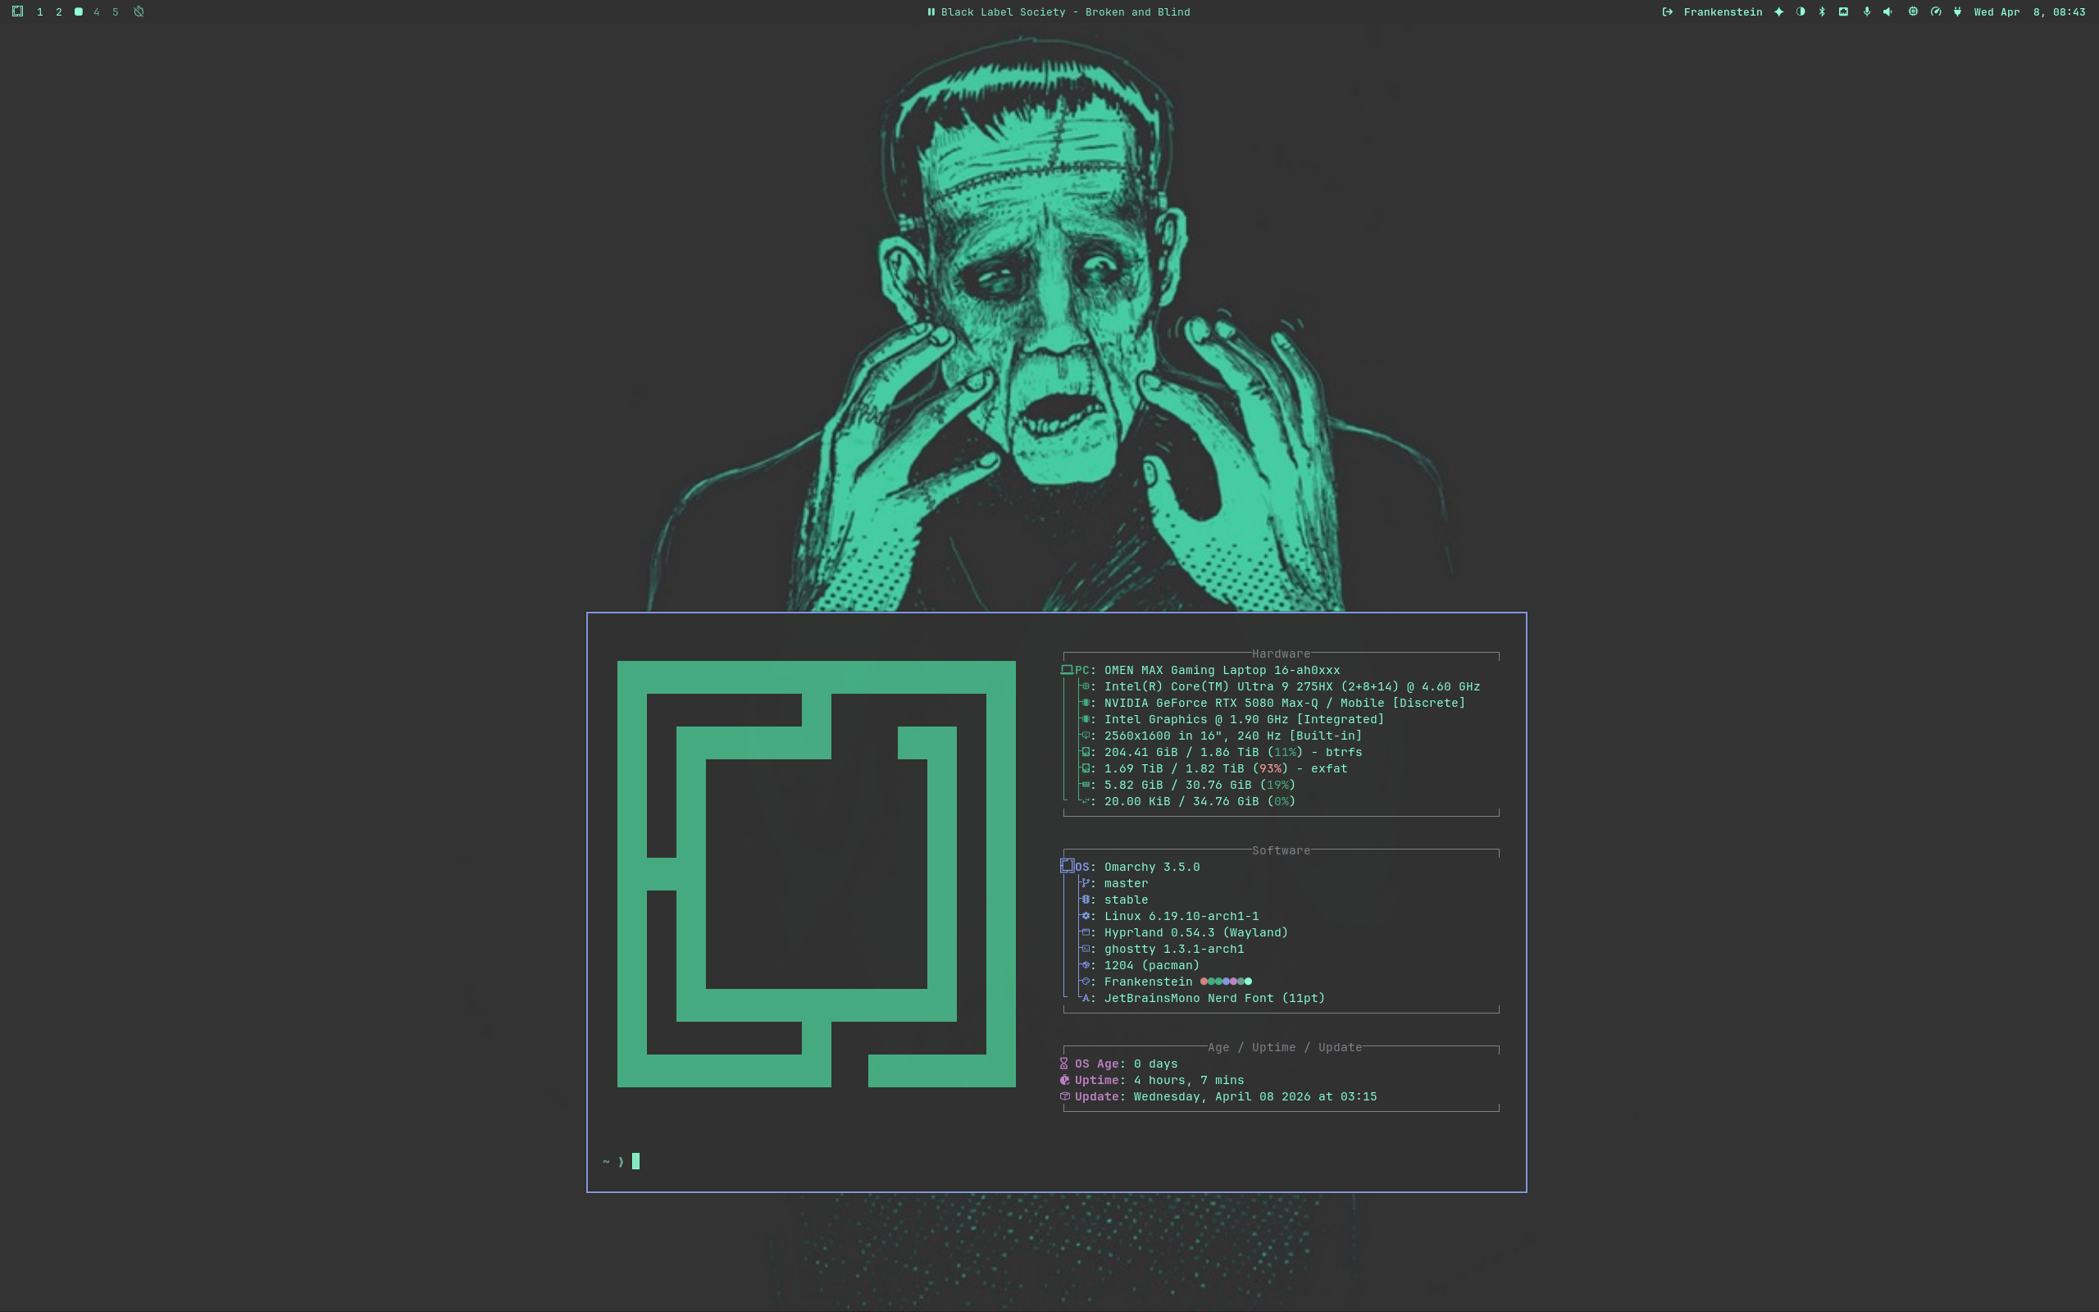
Task: Click the 'Omarchy 3.5.0' text
Action: 1152,867
